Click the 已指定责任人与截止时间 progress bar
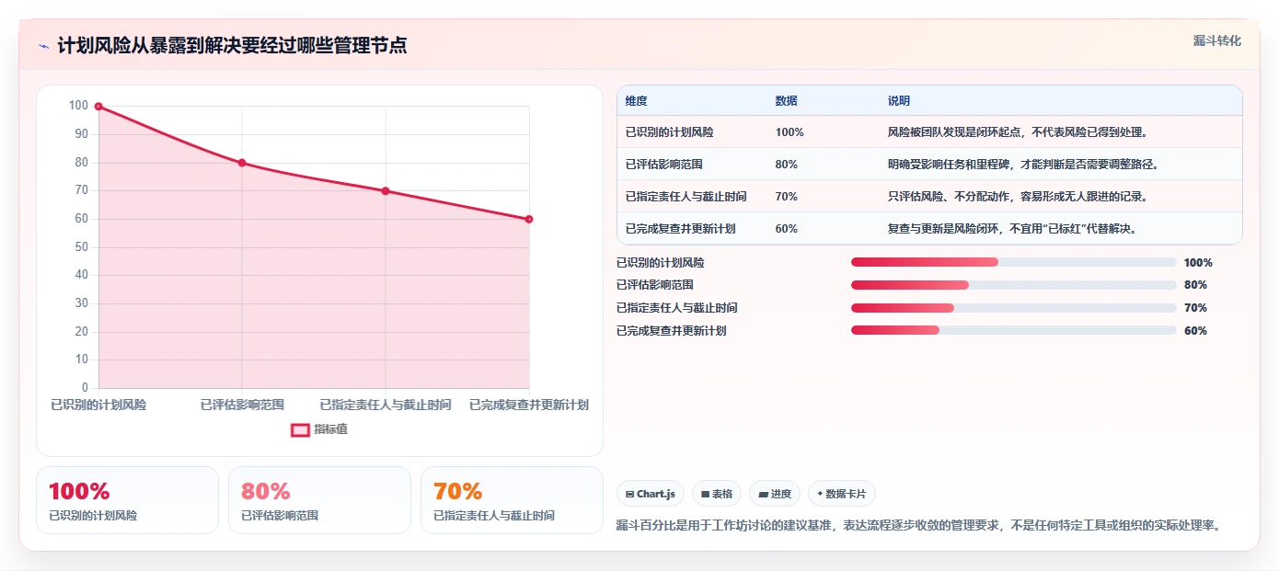Viewport: 1279px width, 571px height. point(1013,308)
